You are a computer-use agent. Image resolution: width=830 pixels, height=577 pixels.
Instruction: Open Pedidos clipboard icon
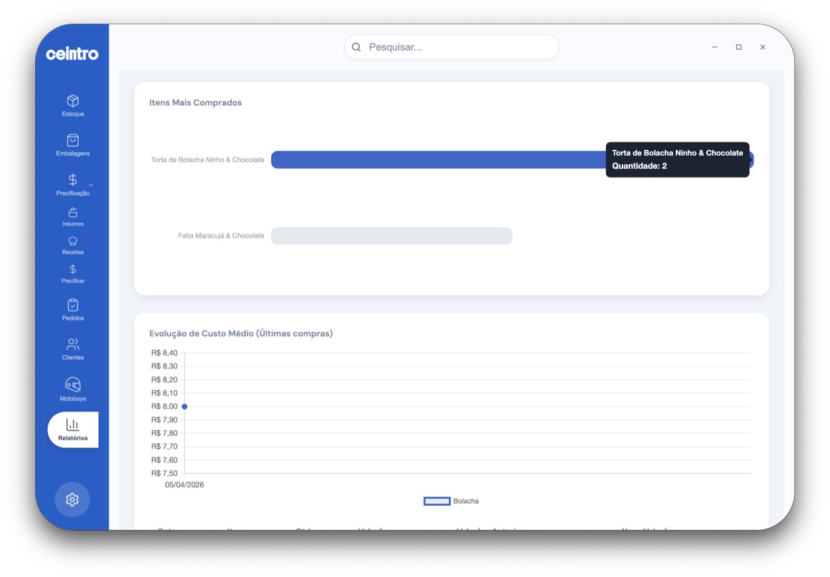(x=73, y=305)
